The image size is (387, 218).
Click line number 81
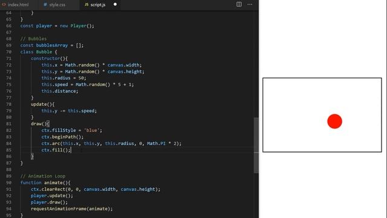[8, 124]
